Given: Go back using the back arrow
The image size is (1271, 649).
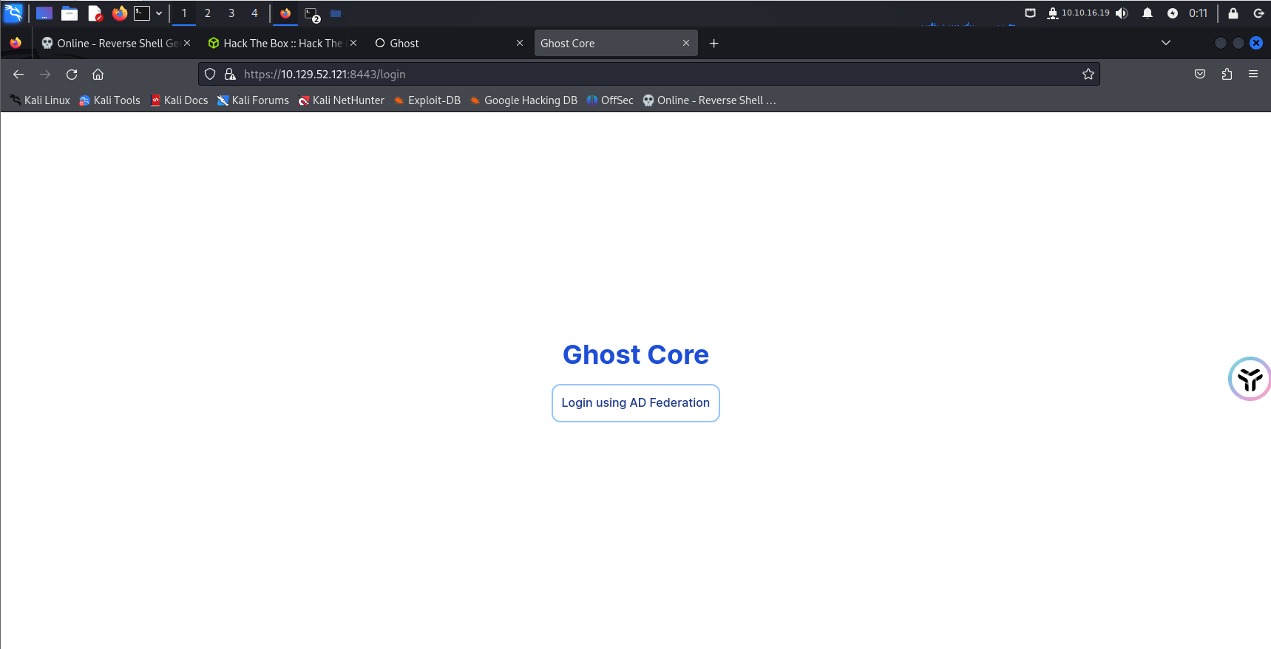Looking at the screenshot, I should click(18, 75).
